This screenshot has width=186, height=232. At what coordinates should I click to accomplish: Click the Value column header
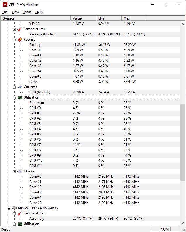click(83, 18)
